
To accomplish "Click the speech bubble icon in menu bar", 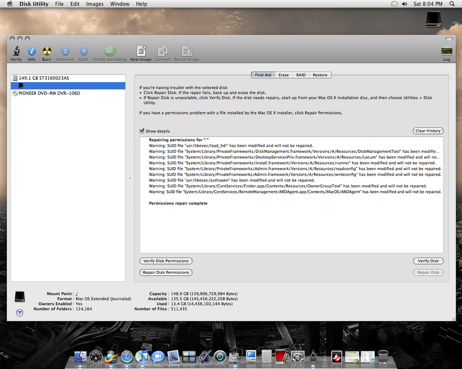I will point(394,4).
